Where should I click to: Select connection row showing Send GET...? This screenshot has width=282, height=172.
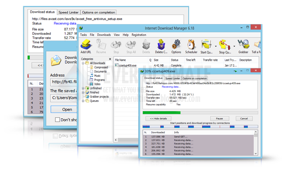pyautogui.click(x=198, y=137)
